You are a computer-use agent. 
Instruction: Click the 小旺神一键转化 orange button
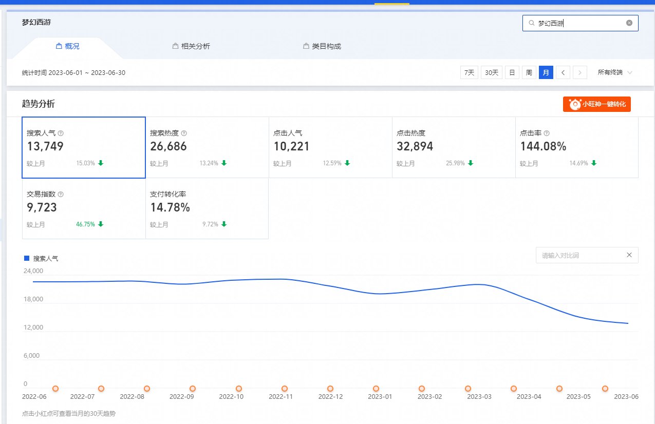pos(596,104)
